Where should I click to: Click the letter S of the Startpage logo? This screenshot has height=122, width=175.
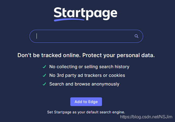58,12
